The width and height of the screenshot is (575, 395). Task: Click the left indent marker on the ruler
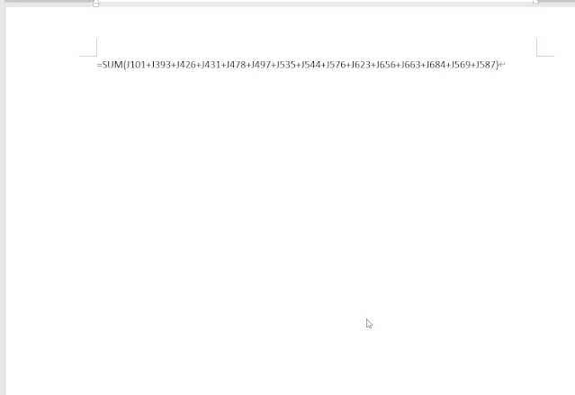[95, 4]
